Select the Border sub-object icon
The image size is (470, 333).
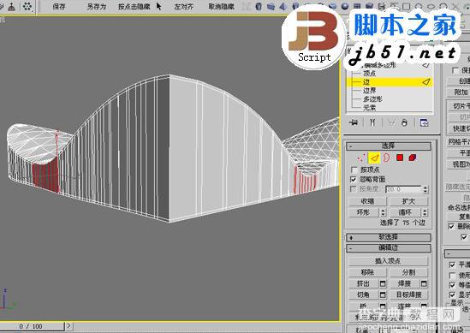pyautogui.click(x=386, y=157)
